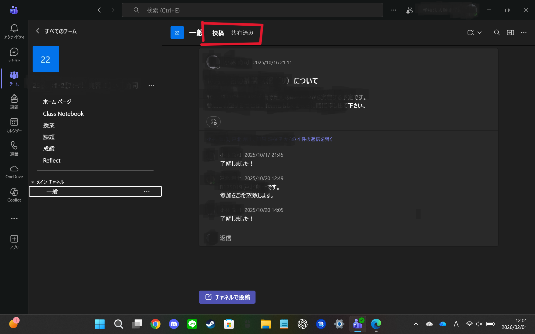Open settings and more ellipsis in title bar

tap(393, 10)
